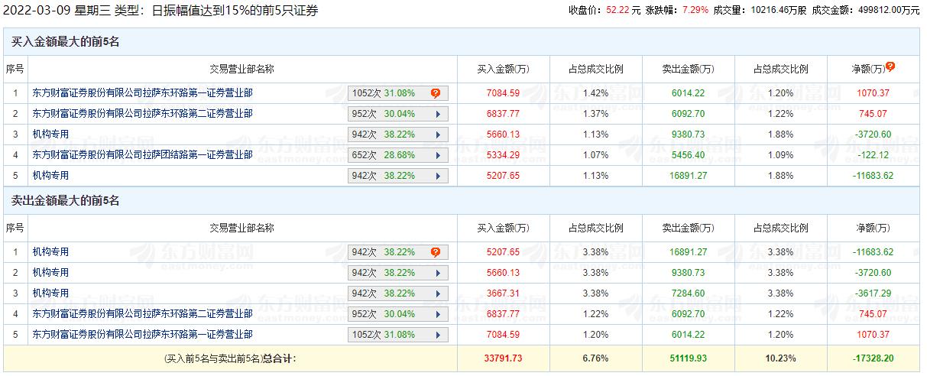Click arrow icon on the 652次 28.68% badge
Image resolution: width=927 pixels, height=376 pixels.
[x=437, y=155]
